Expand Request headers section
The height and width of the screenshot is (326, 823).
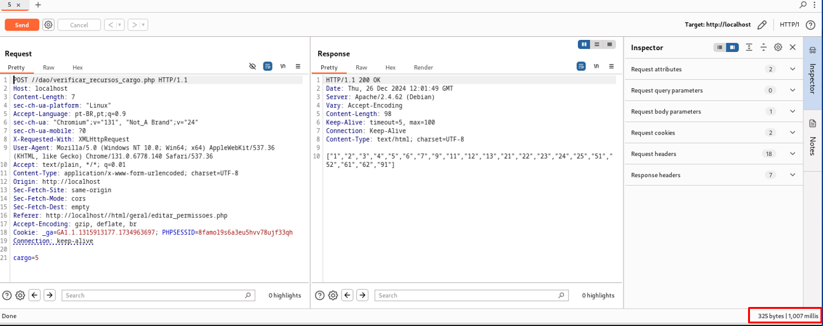tap(714, 153)
